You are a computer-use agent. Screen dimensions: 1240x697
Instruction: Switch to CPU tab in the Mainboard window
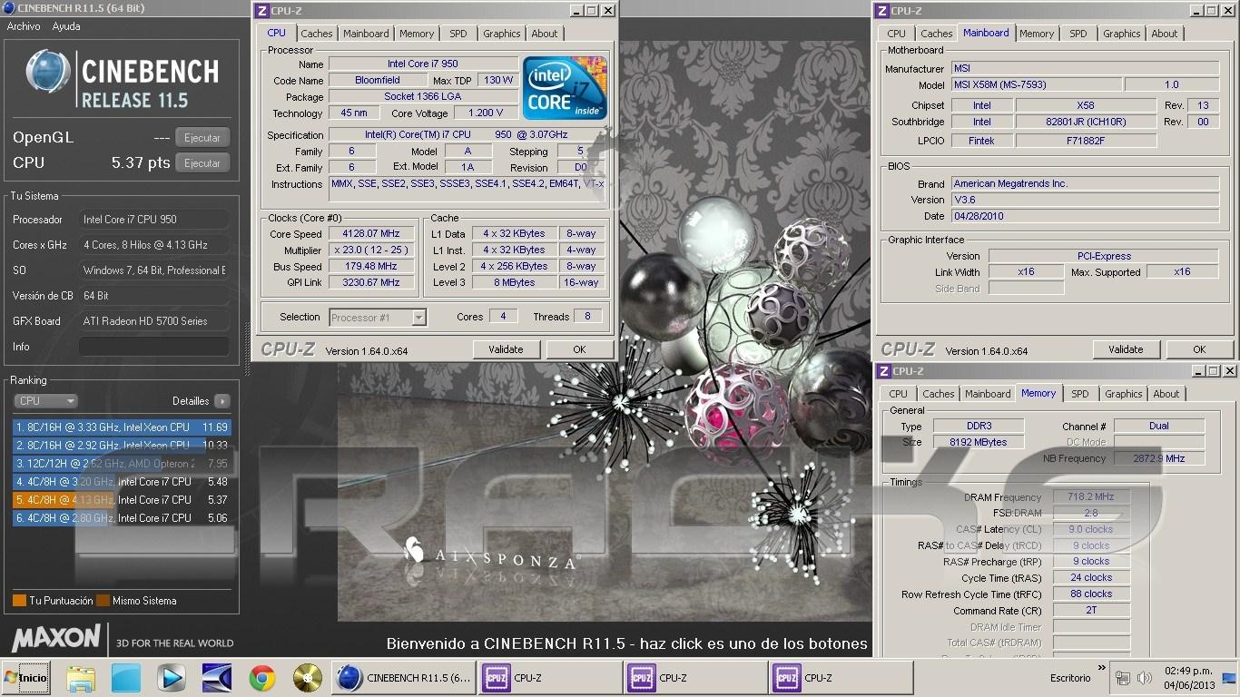point(897,34)
